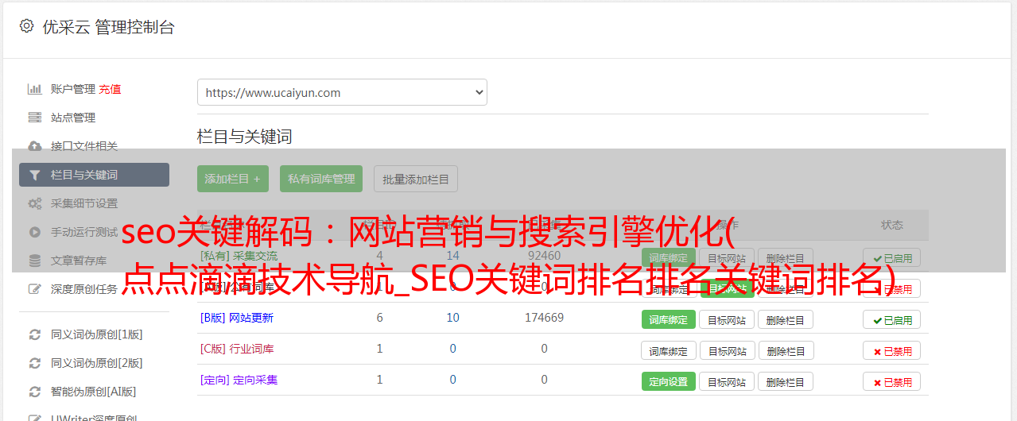The width and height of the screenshot is (1017, 421).
Task: Open the site URL dropdown showing ucaiyun.com
Action: click(x=342, y=92)
